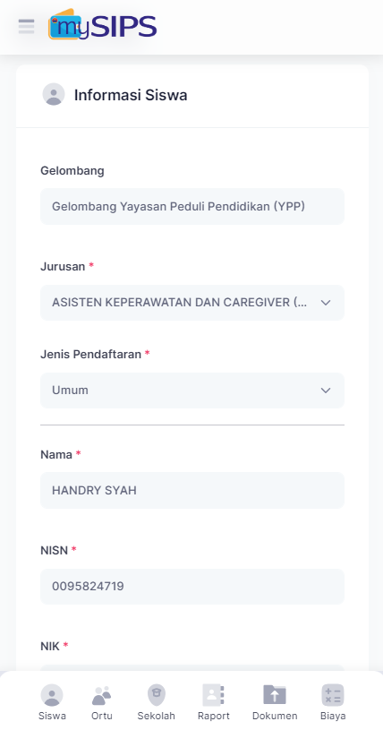The width and height of the screenshot is (383, 730).
Task: Expand the Jurusan dropdown
Action: pyautogui.click(x=192, y=303)
